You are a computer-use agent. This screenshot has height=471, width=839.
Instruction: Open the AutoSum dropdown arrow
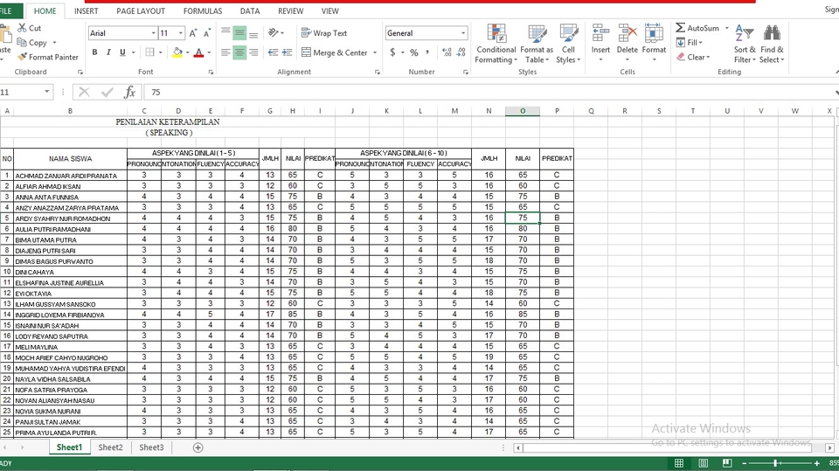point(726,28)
